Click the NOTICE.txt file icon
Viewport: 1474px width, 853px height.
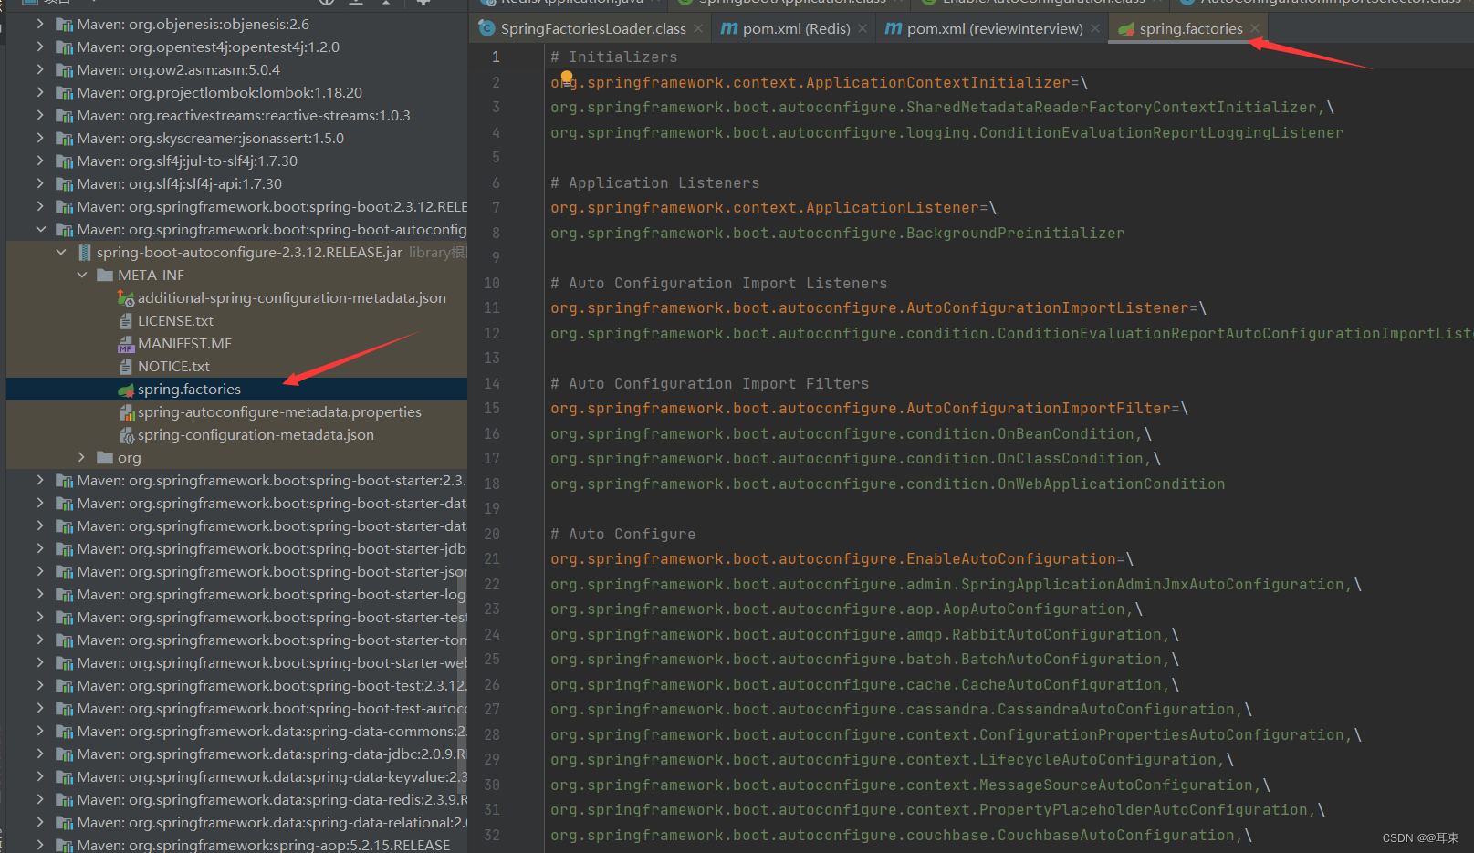tap(126, 366)
